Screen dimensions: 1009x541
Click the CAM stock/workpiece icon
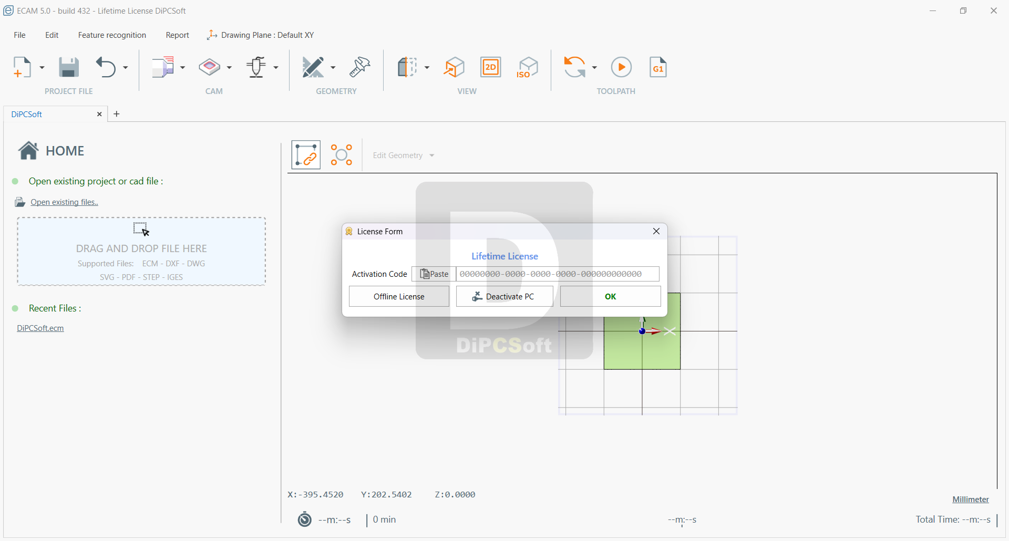pos(209,67)
